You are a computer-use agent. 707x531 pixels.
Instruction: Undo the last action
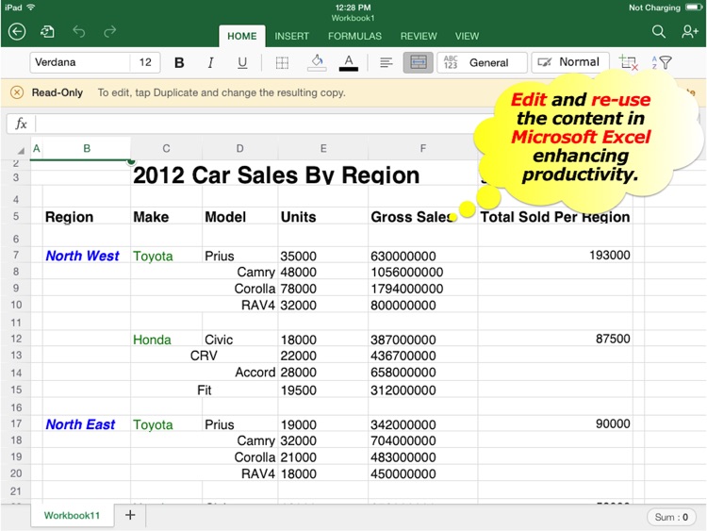pyautogui.click(x=79, y=31)
